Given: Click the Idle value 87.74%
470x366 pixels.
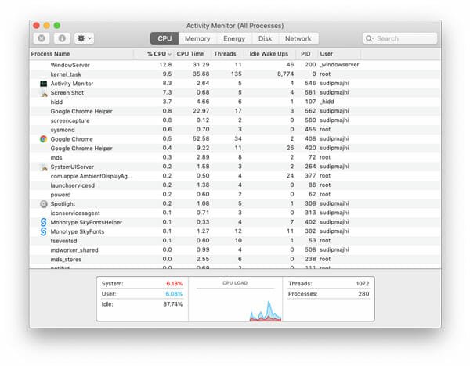Looking at the screenshot, I should click(x=172, y=304).
